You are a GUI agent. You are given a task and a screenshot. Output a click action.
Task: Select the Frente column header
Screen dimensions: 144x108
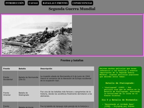[10, 69]
